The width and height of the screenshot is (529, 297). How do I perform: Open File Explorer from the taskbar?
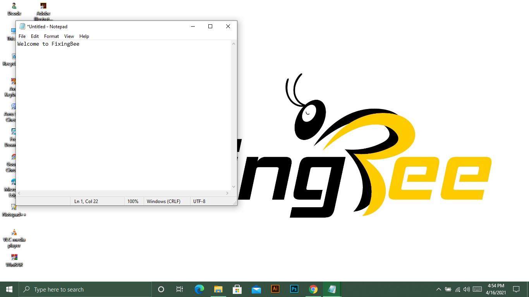coord(218,289)
